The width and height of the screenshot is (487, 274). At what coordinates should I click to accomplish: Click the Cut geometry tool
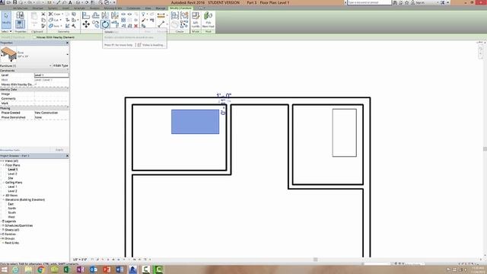tap(54, 21)
